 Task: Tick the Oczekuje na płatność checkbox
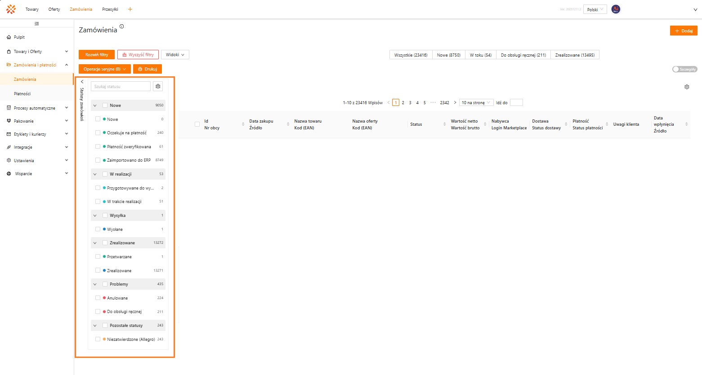(98, 133)
